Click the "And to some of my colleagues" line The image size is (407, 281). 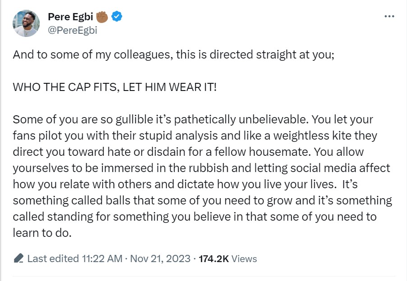pos(174,54)
